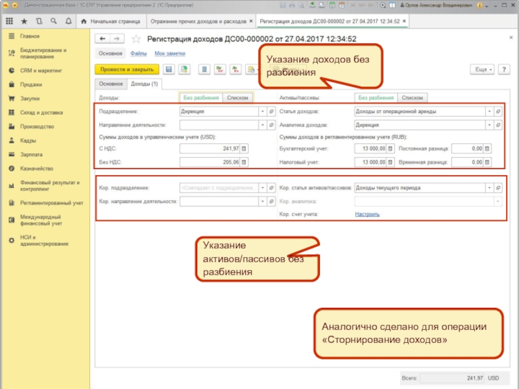The image size is (519, 389).
Task: Open the 'Еще' actions dropdown
Action: point(483,69)
